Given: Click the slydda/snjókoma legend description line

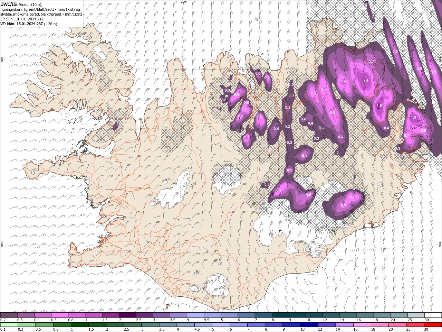Looking at the screenshot, I should 41,14.
